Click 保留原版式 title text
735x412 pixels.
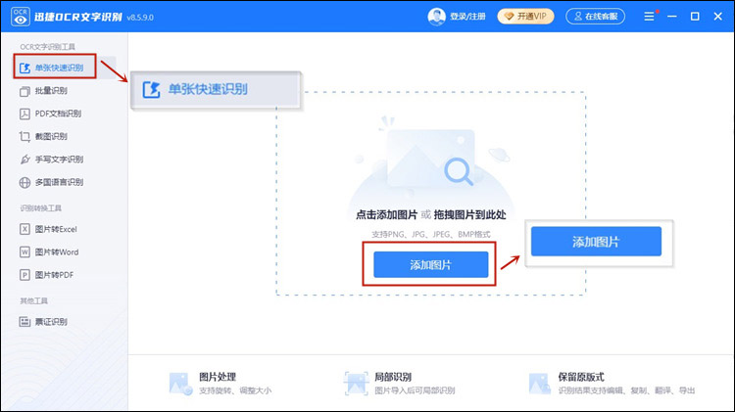click(x=581, y=377)
